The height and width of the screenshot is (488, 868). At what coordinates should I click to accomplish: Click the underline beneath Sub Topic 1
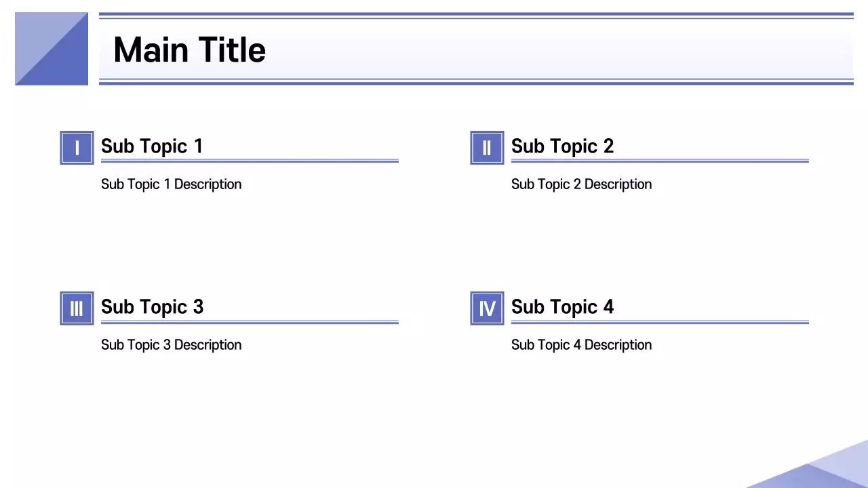250,161
